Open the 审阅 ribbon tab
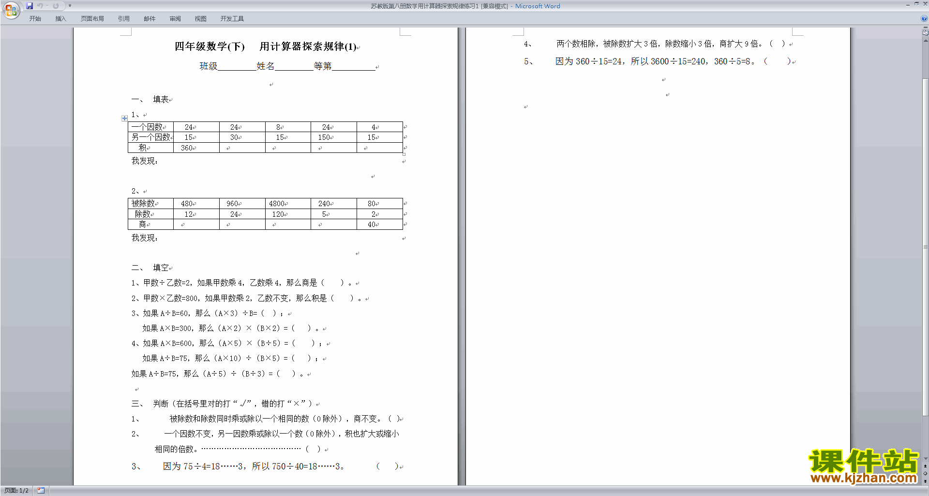The image size is (929, 496). tap(175, 19)
